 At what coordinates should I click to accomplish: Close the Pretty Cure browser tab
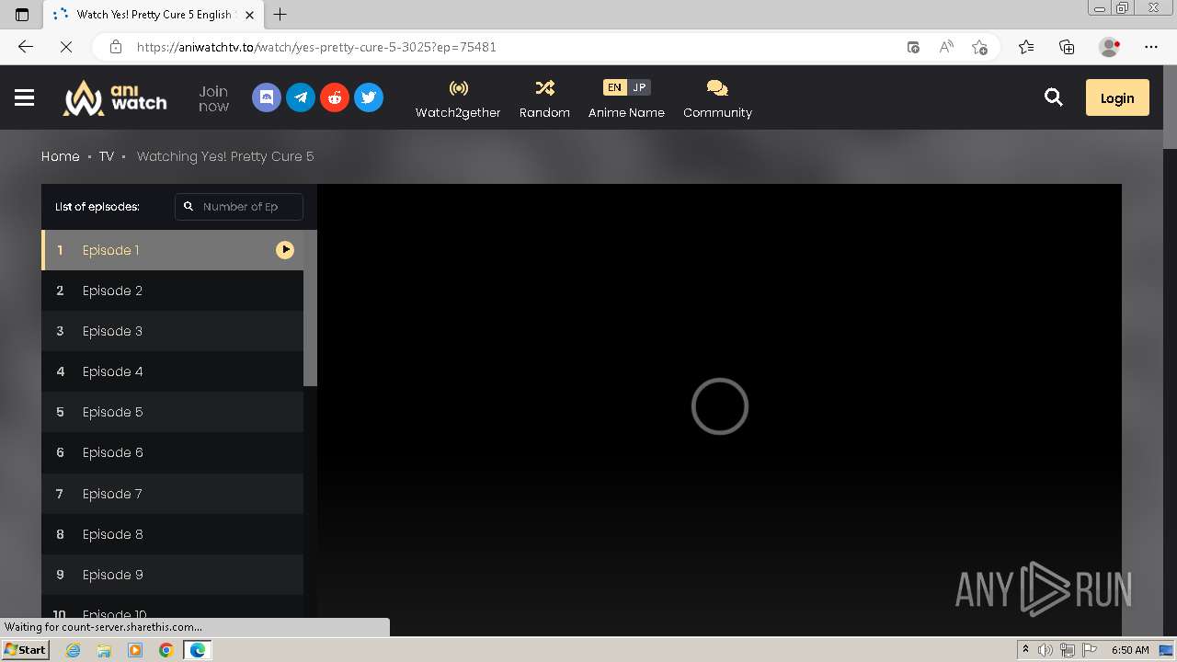[x=249, y=15]
